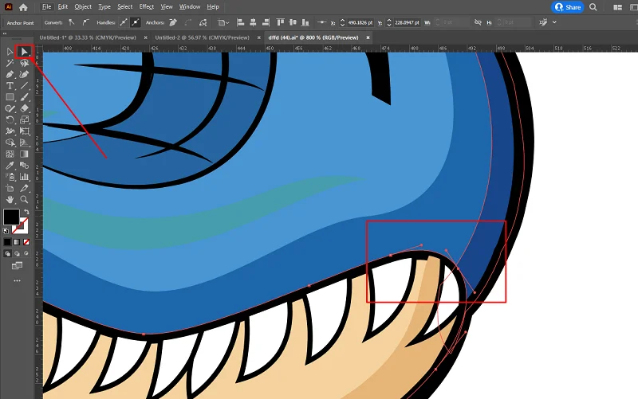This screenshot has width=638, height=399.
Task: Select the Slice tool
Action: pos(25,188)
